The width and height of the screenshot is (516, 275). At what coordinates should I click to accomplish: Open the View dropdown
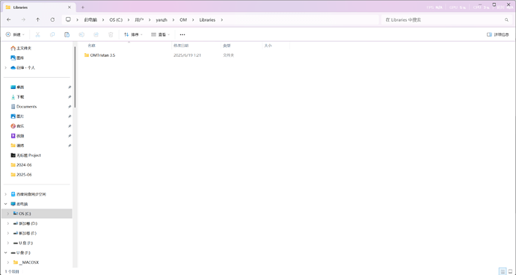160,34
